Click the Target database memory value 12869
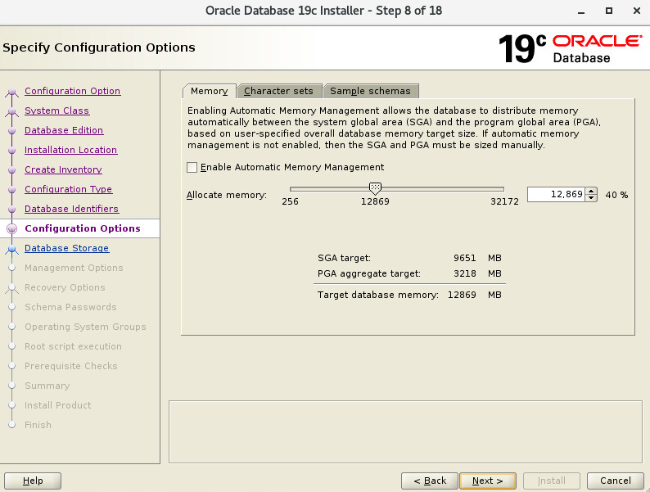650x492 pixels. point(462,295)
